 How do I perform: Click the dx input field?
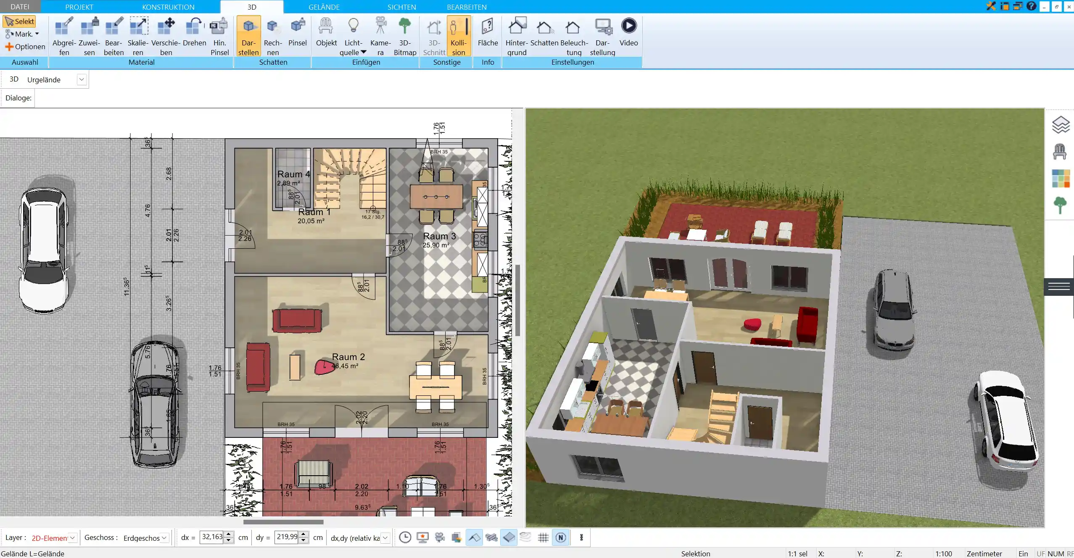(212, 537)
